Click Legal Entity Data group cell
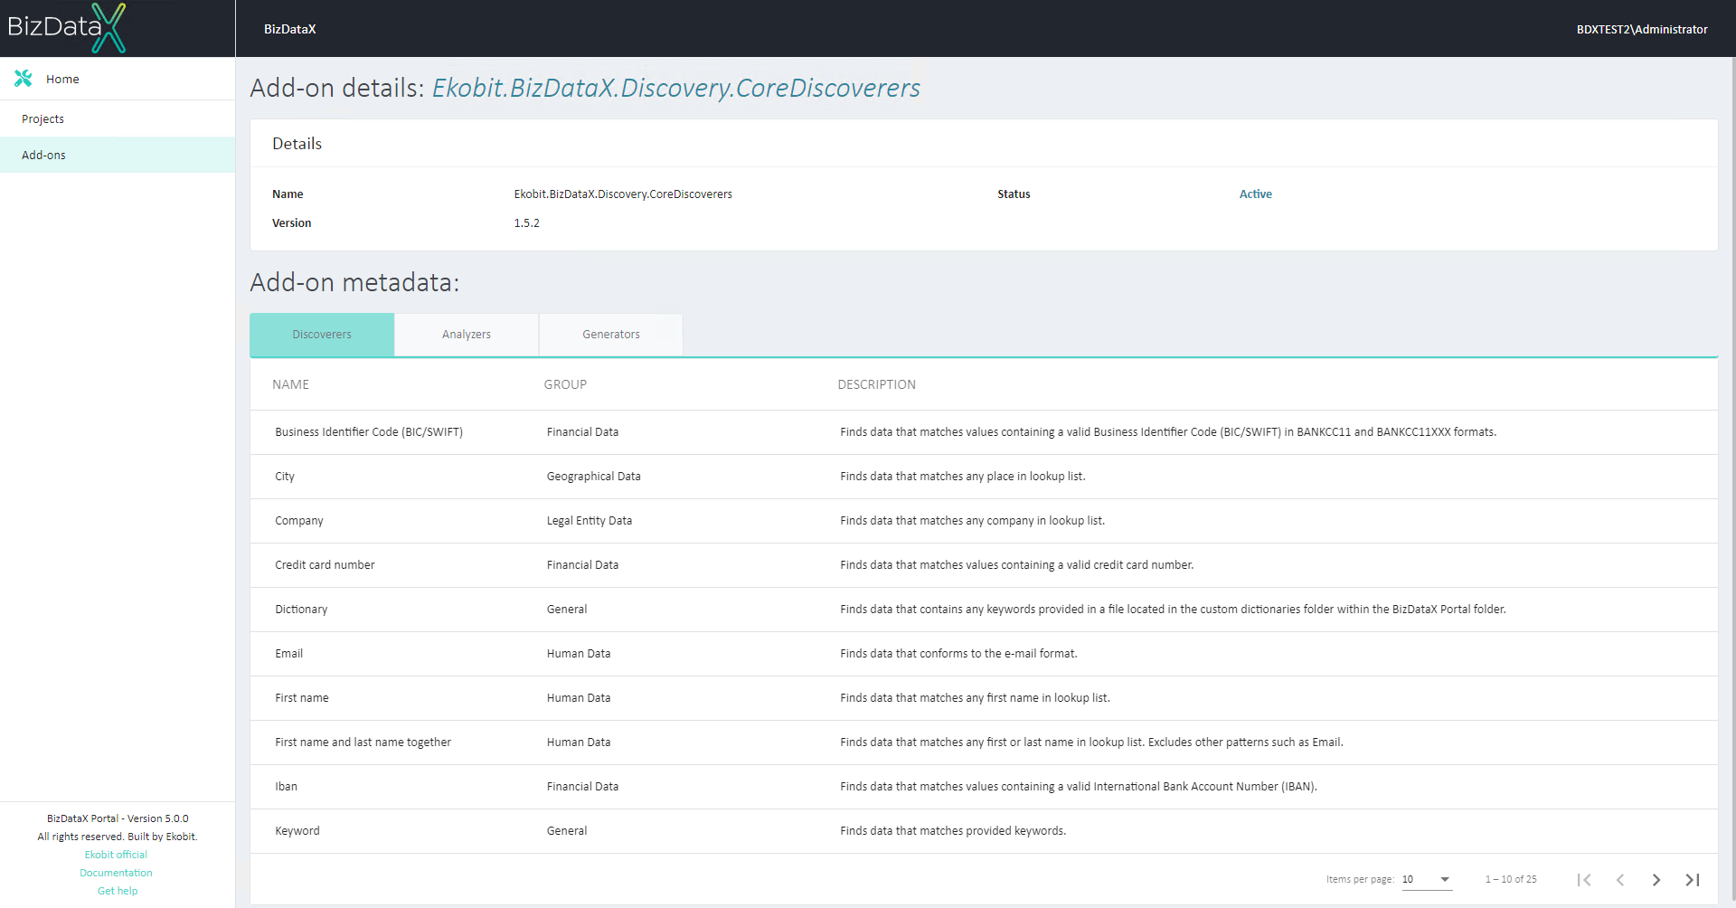Viewport: 1736px width, 908px height. [590, 521]
